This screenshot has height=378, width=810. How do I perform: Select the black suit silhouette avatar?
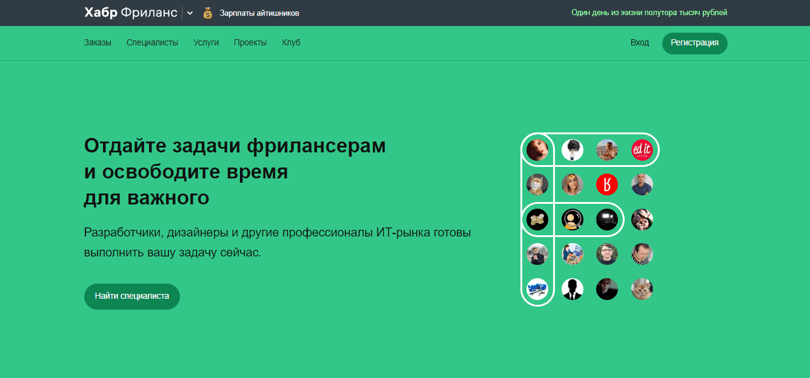(573, 289)
